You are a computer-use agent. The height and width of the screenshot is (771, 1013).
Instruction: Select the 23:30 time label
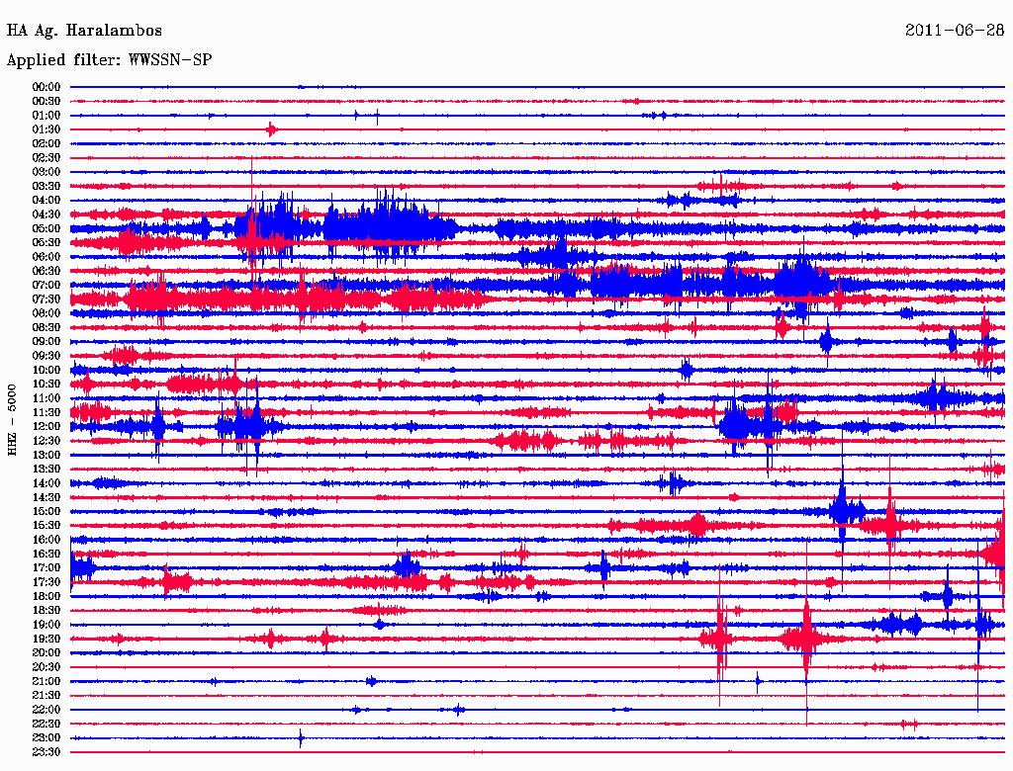46,752
